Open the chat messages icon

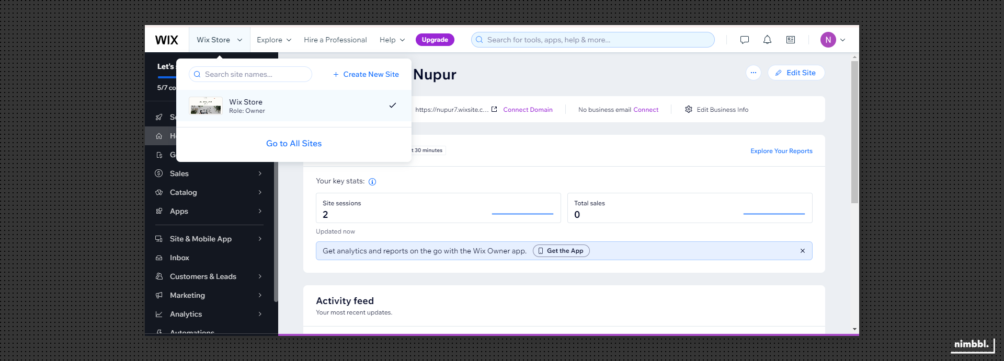(745, 40)
